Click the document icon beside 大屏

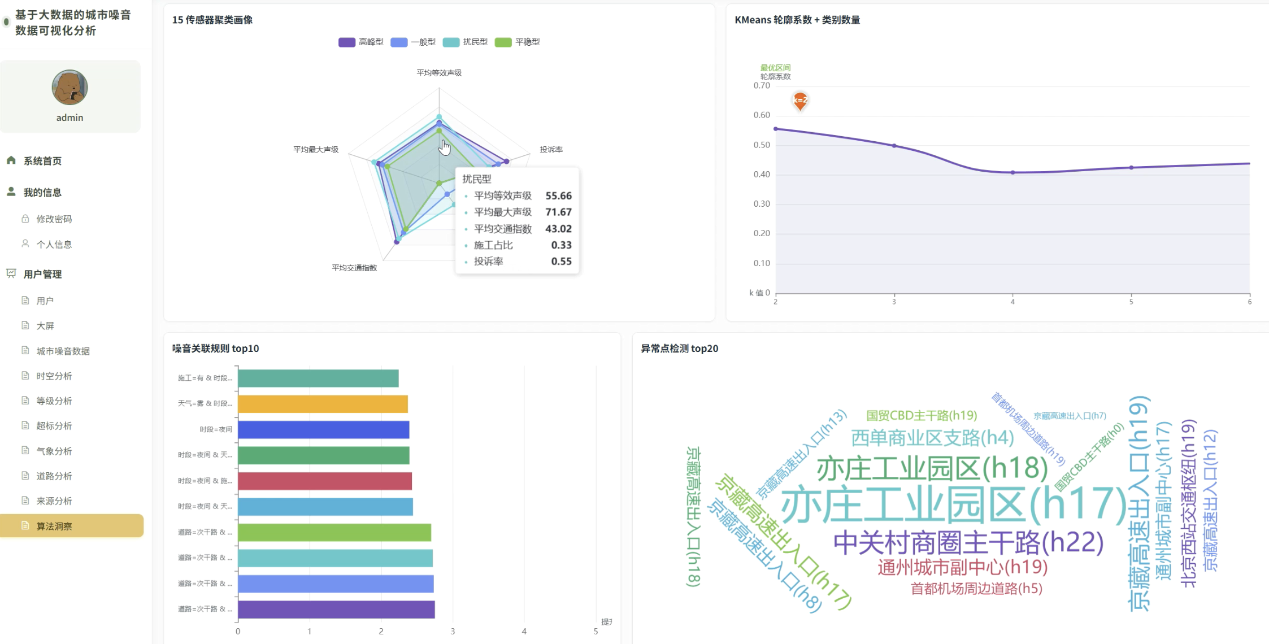tap(25, 325)
